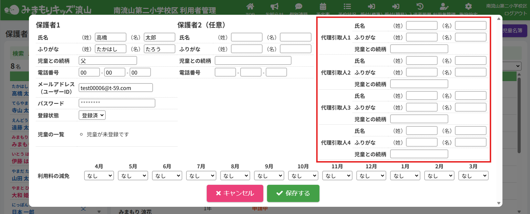The image size is (530, 214).
Task: Click the 入退室履歴 history clock icon
Action: point(420,7)
